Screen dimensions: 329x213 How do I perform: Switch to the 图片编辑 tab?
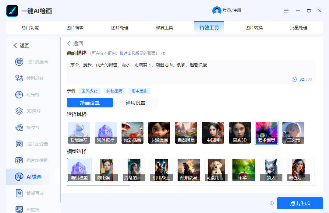(x=75, y=28)
